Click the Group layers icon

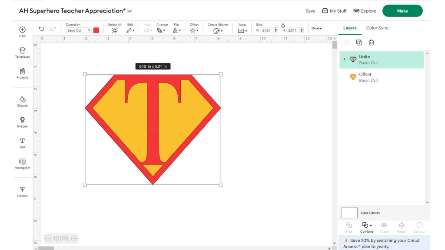tap(347, 43)
